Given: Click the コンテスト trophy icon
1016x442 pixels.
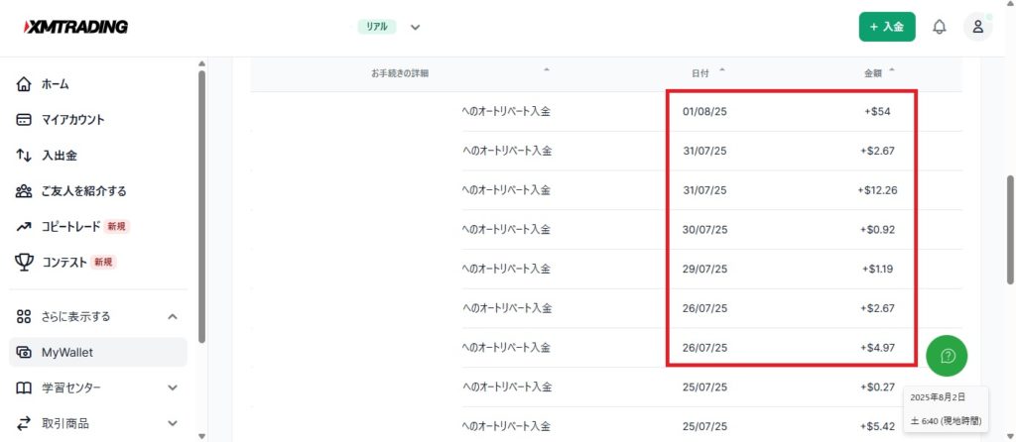Looking at the screenshot, I should (25, 263).
